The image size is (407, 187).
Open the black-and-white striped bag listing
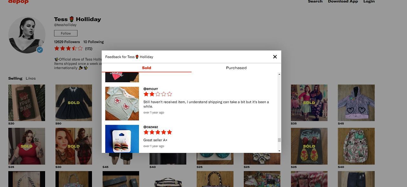pyautogui.click(x=168, y=179)
